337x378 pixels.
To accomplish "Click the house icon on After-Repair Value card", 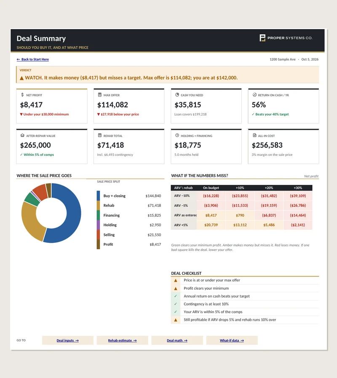I will pyautogui.click(x=22, y=135).
